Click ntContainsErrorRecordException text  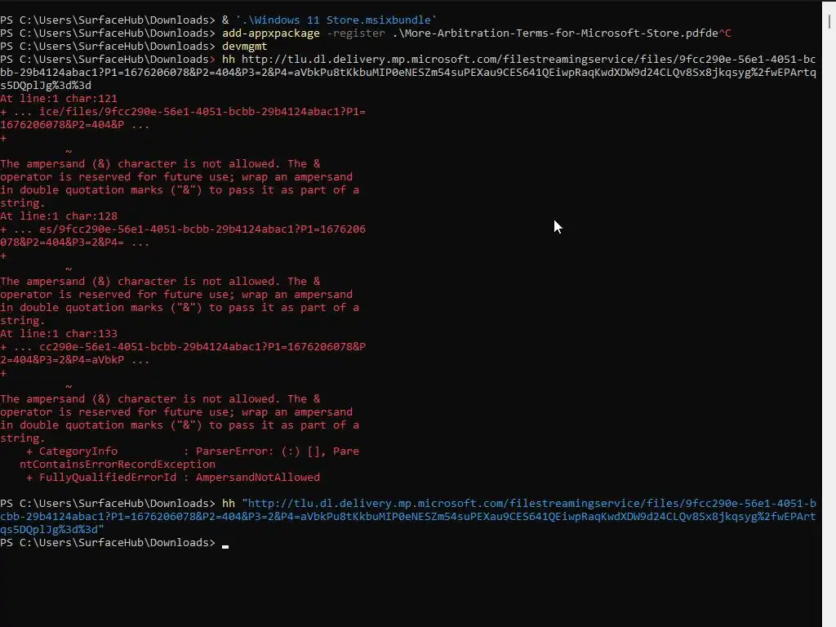coord(118,465)
